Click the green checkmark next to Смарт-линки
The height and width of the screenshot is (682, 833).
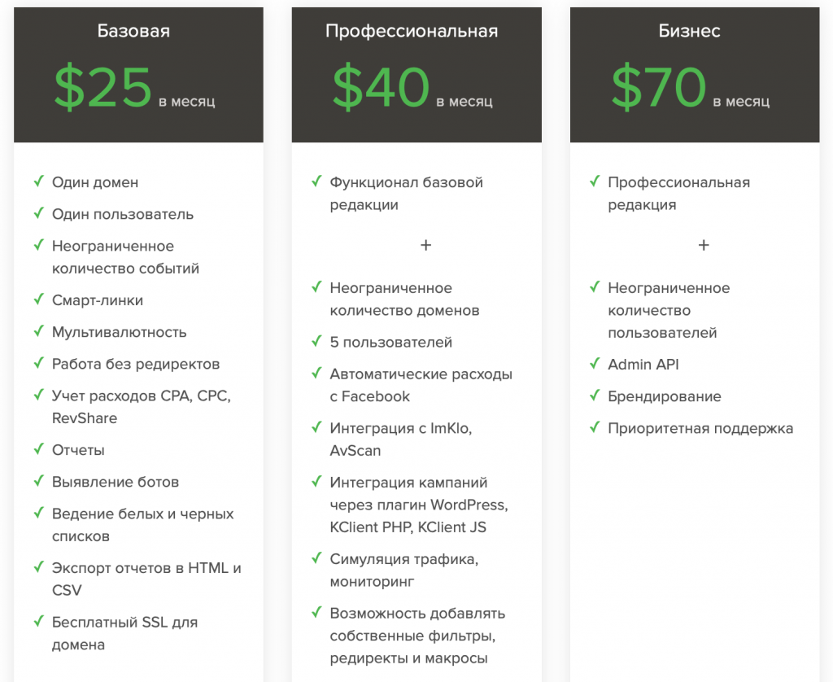pos(39,299)
